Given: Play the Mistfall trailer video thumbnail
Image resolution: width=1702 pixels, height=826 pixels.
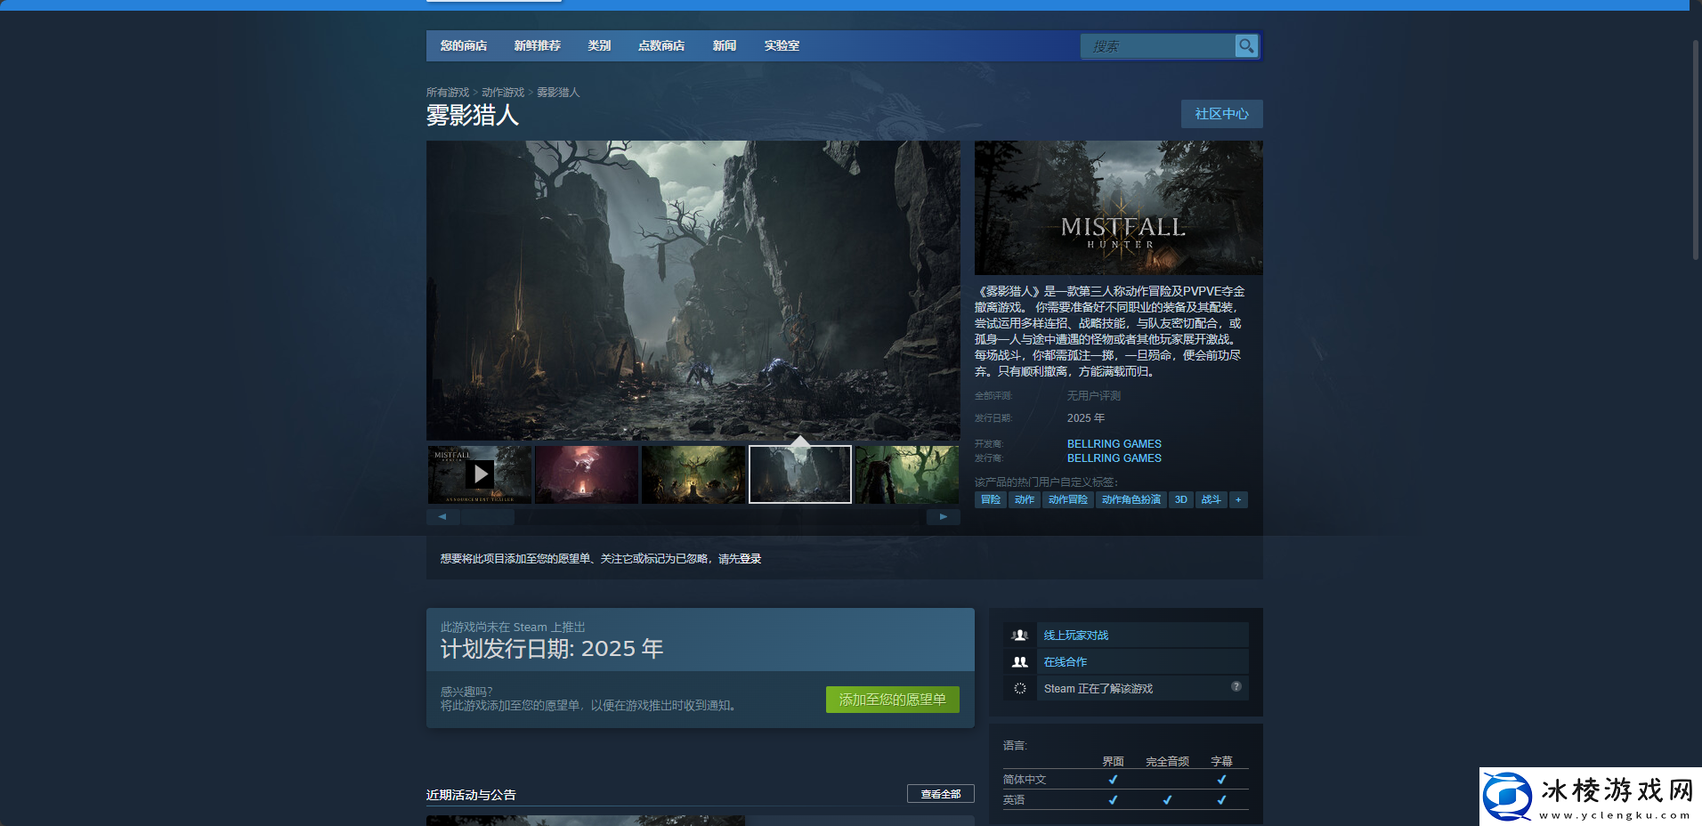Looking at the screenshot, I should coord(480,474).
